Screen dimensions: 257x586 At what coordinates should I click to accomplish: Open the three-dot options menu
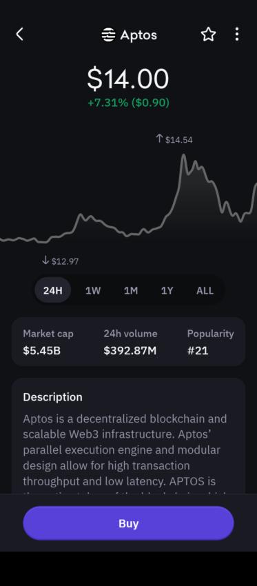pyautogui.click(x=237, y=34)
